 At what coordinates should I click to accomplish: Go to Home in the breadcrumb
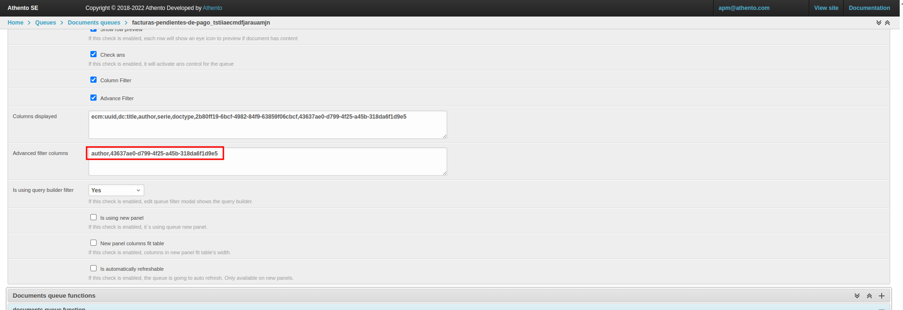[15, 23]
